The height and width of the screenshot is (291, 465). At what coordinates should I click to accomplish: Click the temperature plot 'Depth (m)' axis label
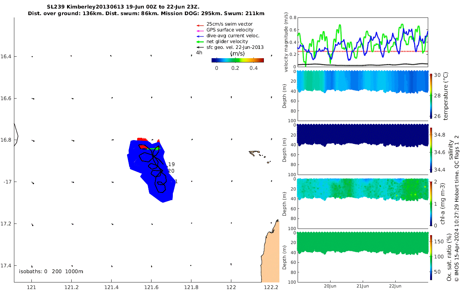[x=284, y=96]
